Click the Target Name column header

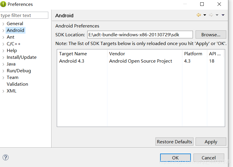click(82, 54)
